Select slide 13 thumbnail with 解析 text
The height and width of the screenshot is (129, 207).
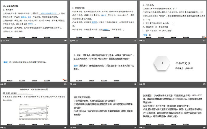(34, 62)
